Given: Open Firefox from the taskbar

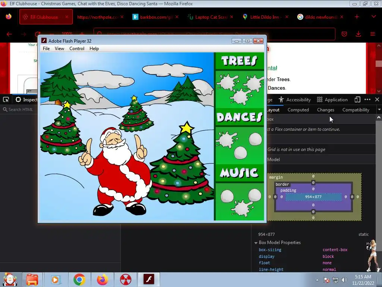Looking at the screenshot, I should [102, 280].
